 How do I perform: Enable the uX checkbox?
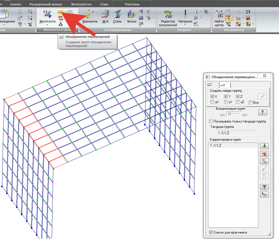[212, 102]
